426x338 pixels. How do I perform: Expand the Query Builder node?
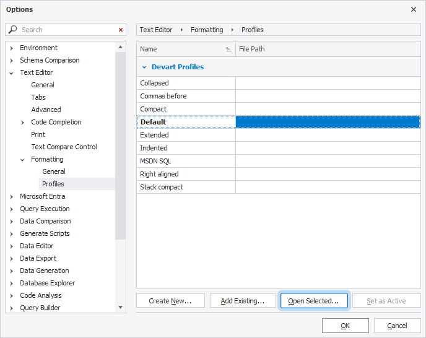coord(11,308)
